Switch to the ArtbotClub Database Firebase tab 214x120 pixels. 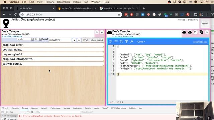point(77,8)
